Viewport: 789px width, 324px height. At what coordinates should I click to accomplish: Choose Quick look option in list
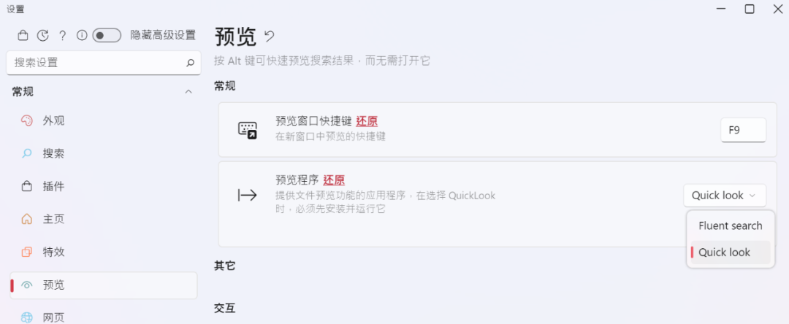pos(730,252)
